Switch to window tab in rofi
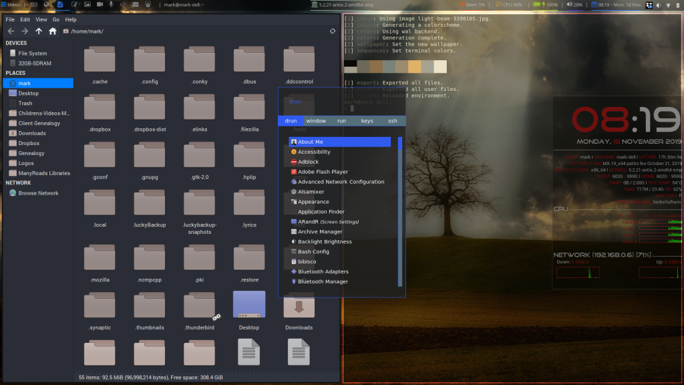This screenshot has width=684, height=385. click(x=316, y=121)
